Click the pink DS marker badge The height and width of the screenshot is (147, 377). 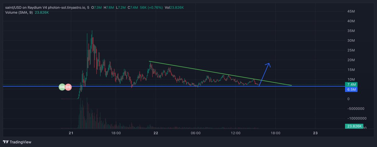[x=68, y=87]
